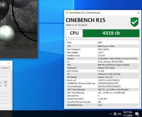Screen dimensions: 142x117
Task: Select the QueryPerformanceCounter value 185
Action: point(99,102)
